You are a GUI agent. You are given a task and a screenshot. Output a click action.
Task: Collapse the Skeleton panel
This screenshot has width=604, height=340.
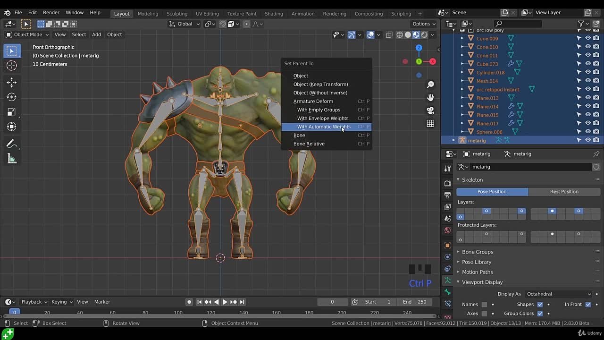pos(472,180)
